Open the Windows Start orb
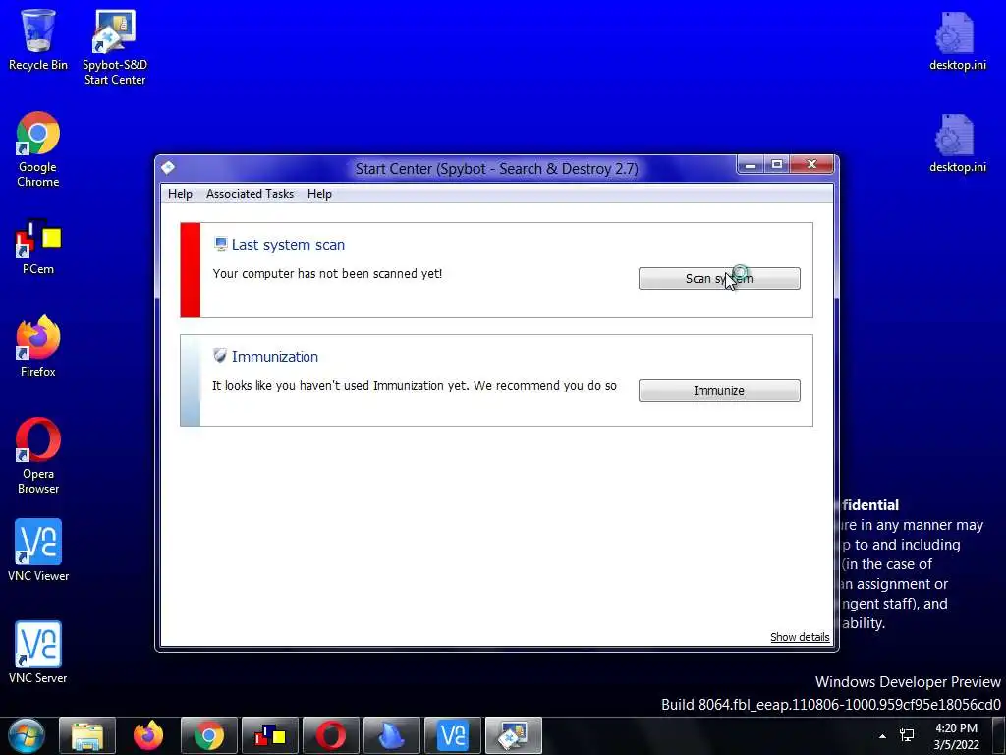 (x=27, y=735)
